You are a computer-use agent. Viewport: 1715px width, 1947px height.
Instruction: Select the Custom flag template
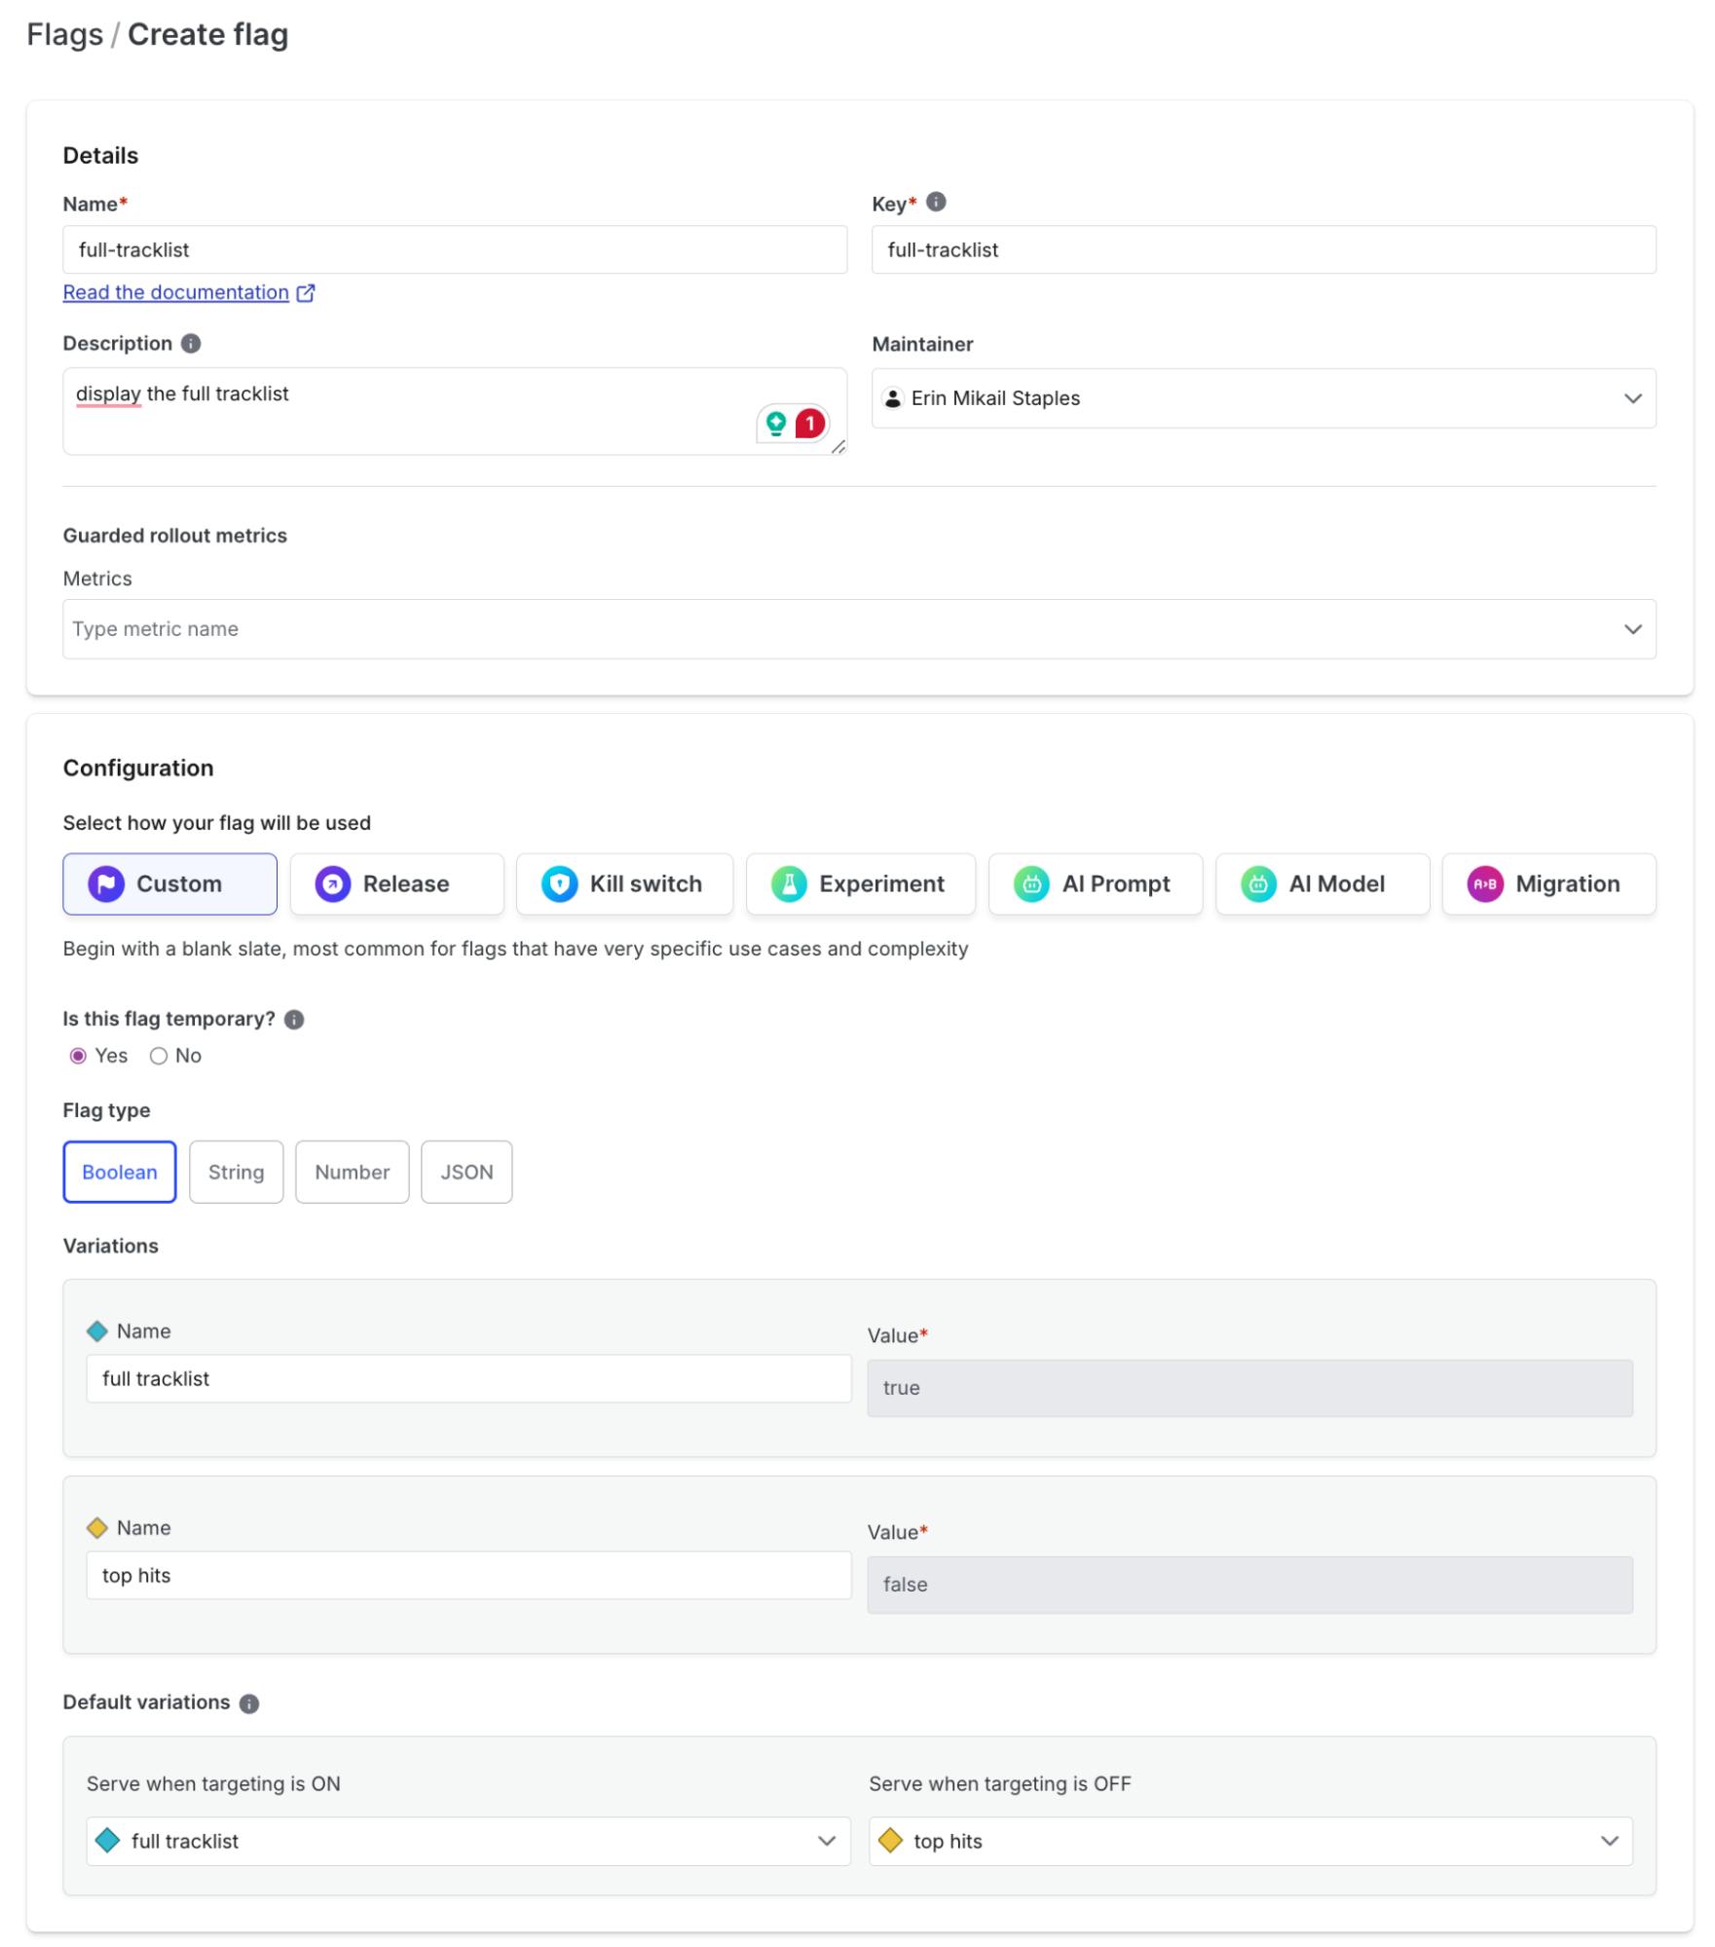pos(169,884)
